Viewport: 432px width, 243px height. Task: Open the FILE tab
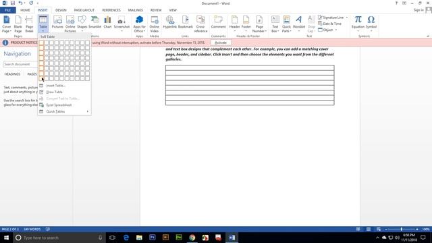(x=8, y=10)
